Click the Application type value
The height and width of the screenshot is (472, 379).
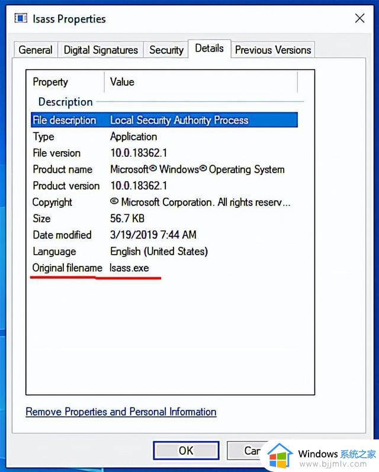[133, 137]
